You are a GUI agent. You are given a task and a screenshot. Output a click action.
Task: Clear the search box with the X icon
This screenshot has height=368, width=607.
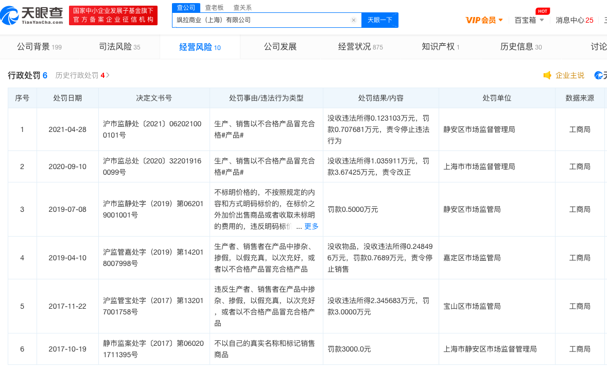coord(353,20)
